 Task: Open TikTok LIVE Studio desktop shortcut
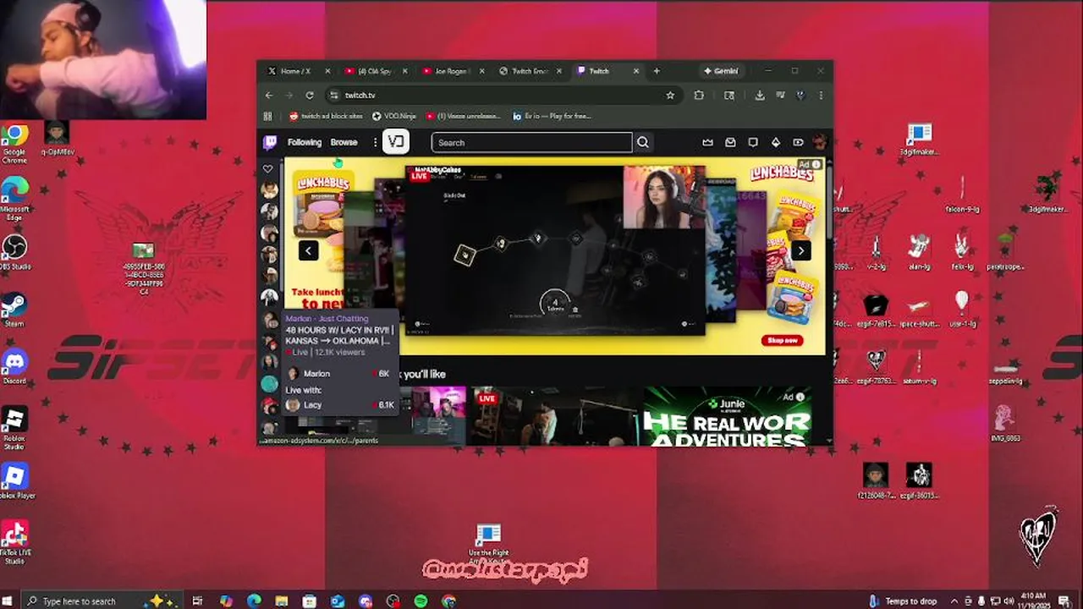[x=14, y=542]
